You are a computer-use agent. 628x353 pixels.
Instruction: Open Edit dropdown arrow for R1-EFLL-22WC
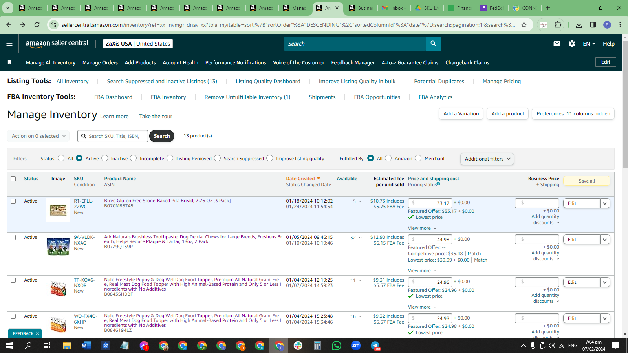[605, 203]
